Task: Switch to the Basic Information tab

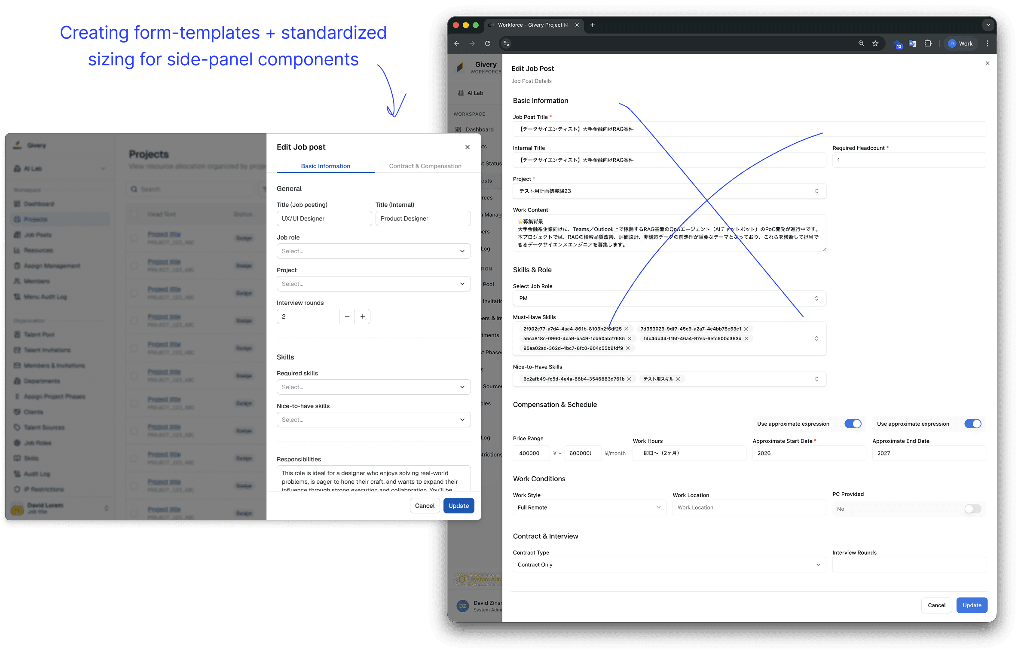Action: (326, 166)
